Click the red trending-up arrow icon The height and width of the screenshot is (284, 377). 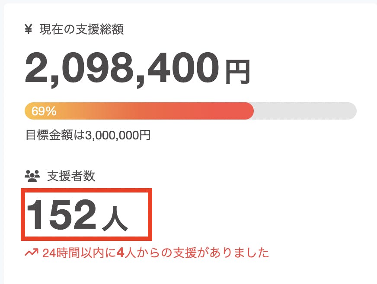(32, 252)
